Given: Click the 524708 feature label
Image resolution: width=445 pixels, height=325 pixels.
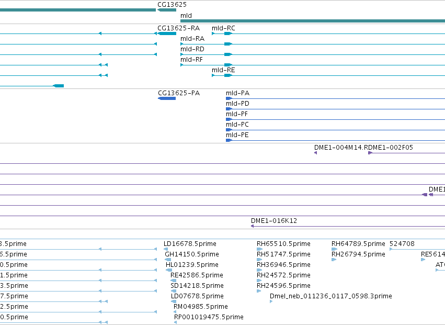Looking at the screenshot, I should tap(402, 244).
